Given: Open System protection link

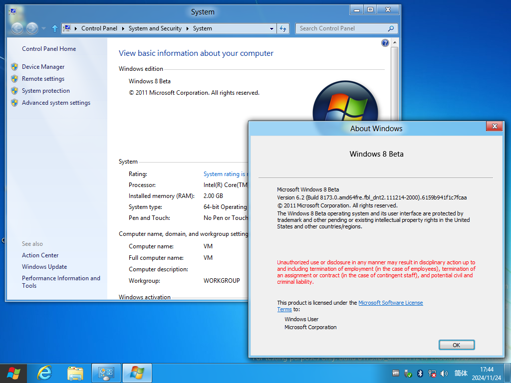Looking at the screenshot, I should (45, 91).
